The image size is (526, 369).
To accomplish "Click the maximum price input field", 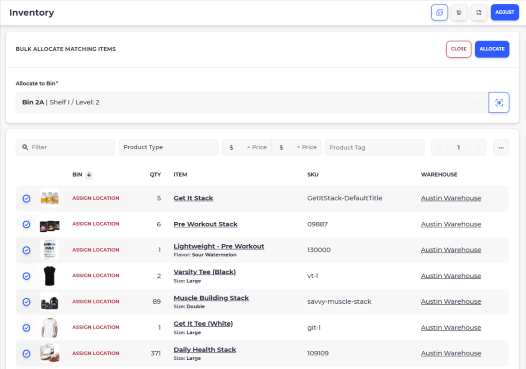I will point(297,147).
